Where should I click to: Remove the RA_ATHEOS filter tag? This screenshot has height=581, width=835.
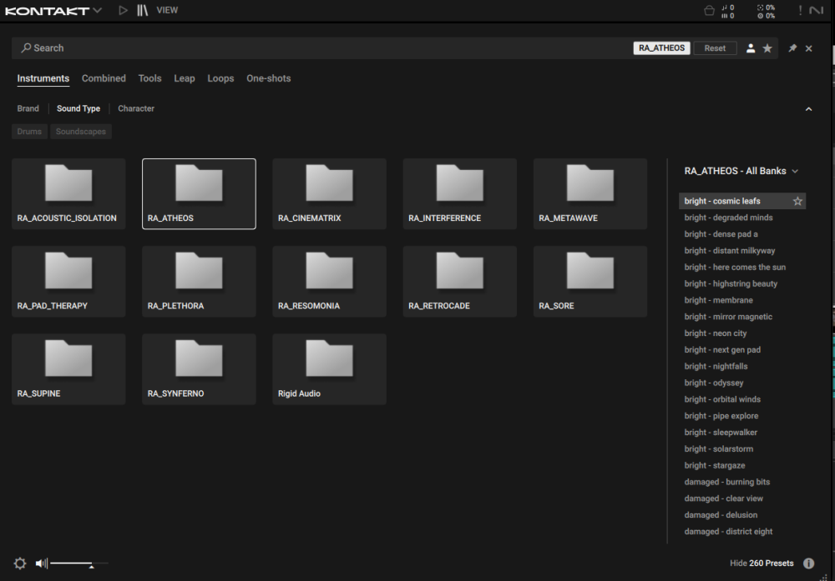click(661, 48)
